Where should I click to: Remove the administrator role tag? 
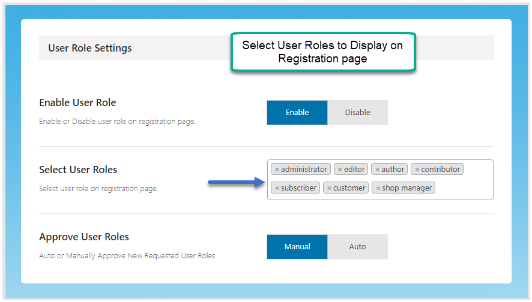pos(277,170)
